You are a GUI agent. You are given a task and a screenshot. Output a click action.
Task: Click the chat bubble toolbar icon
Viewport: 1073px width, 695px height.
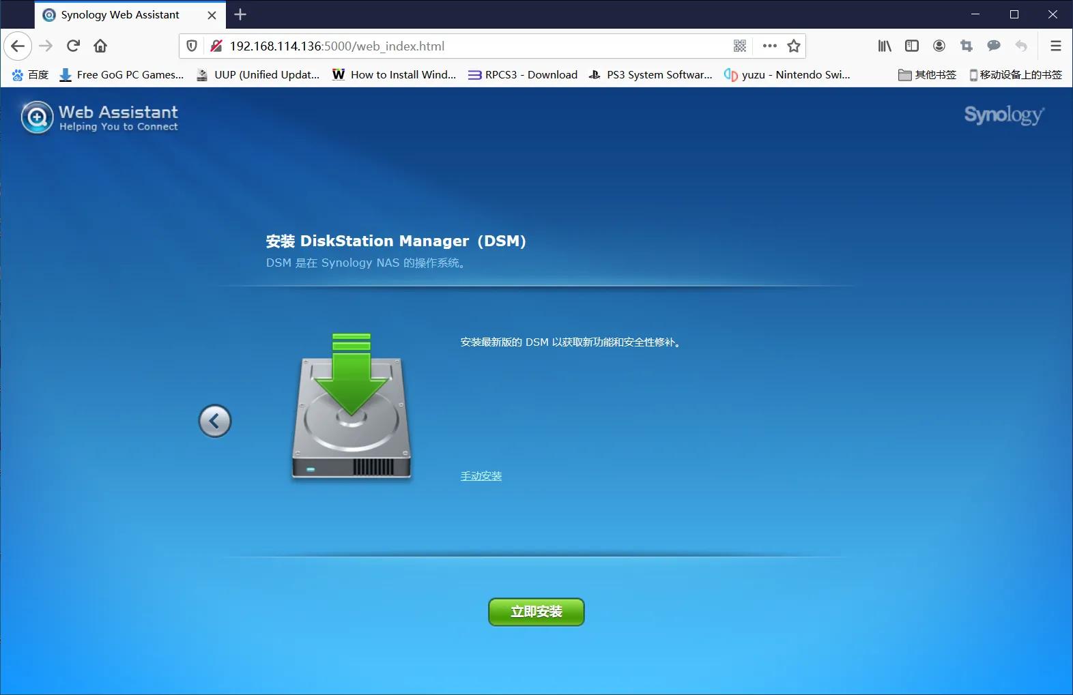pos(994,46)
